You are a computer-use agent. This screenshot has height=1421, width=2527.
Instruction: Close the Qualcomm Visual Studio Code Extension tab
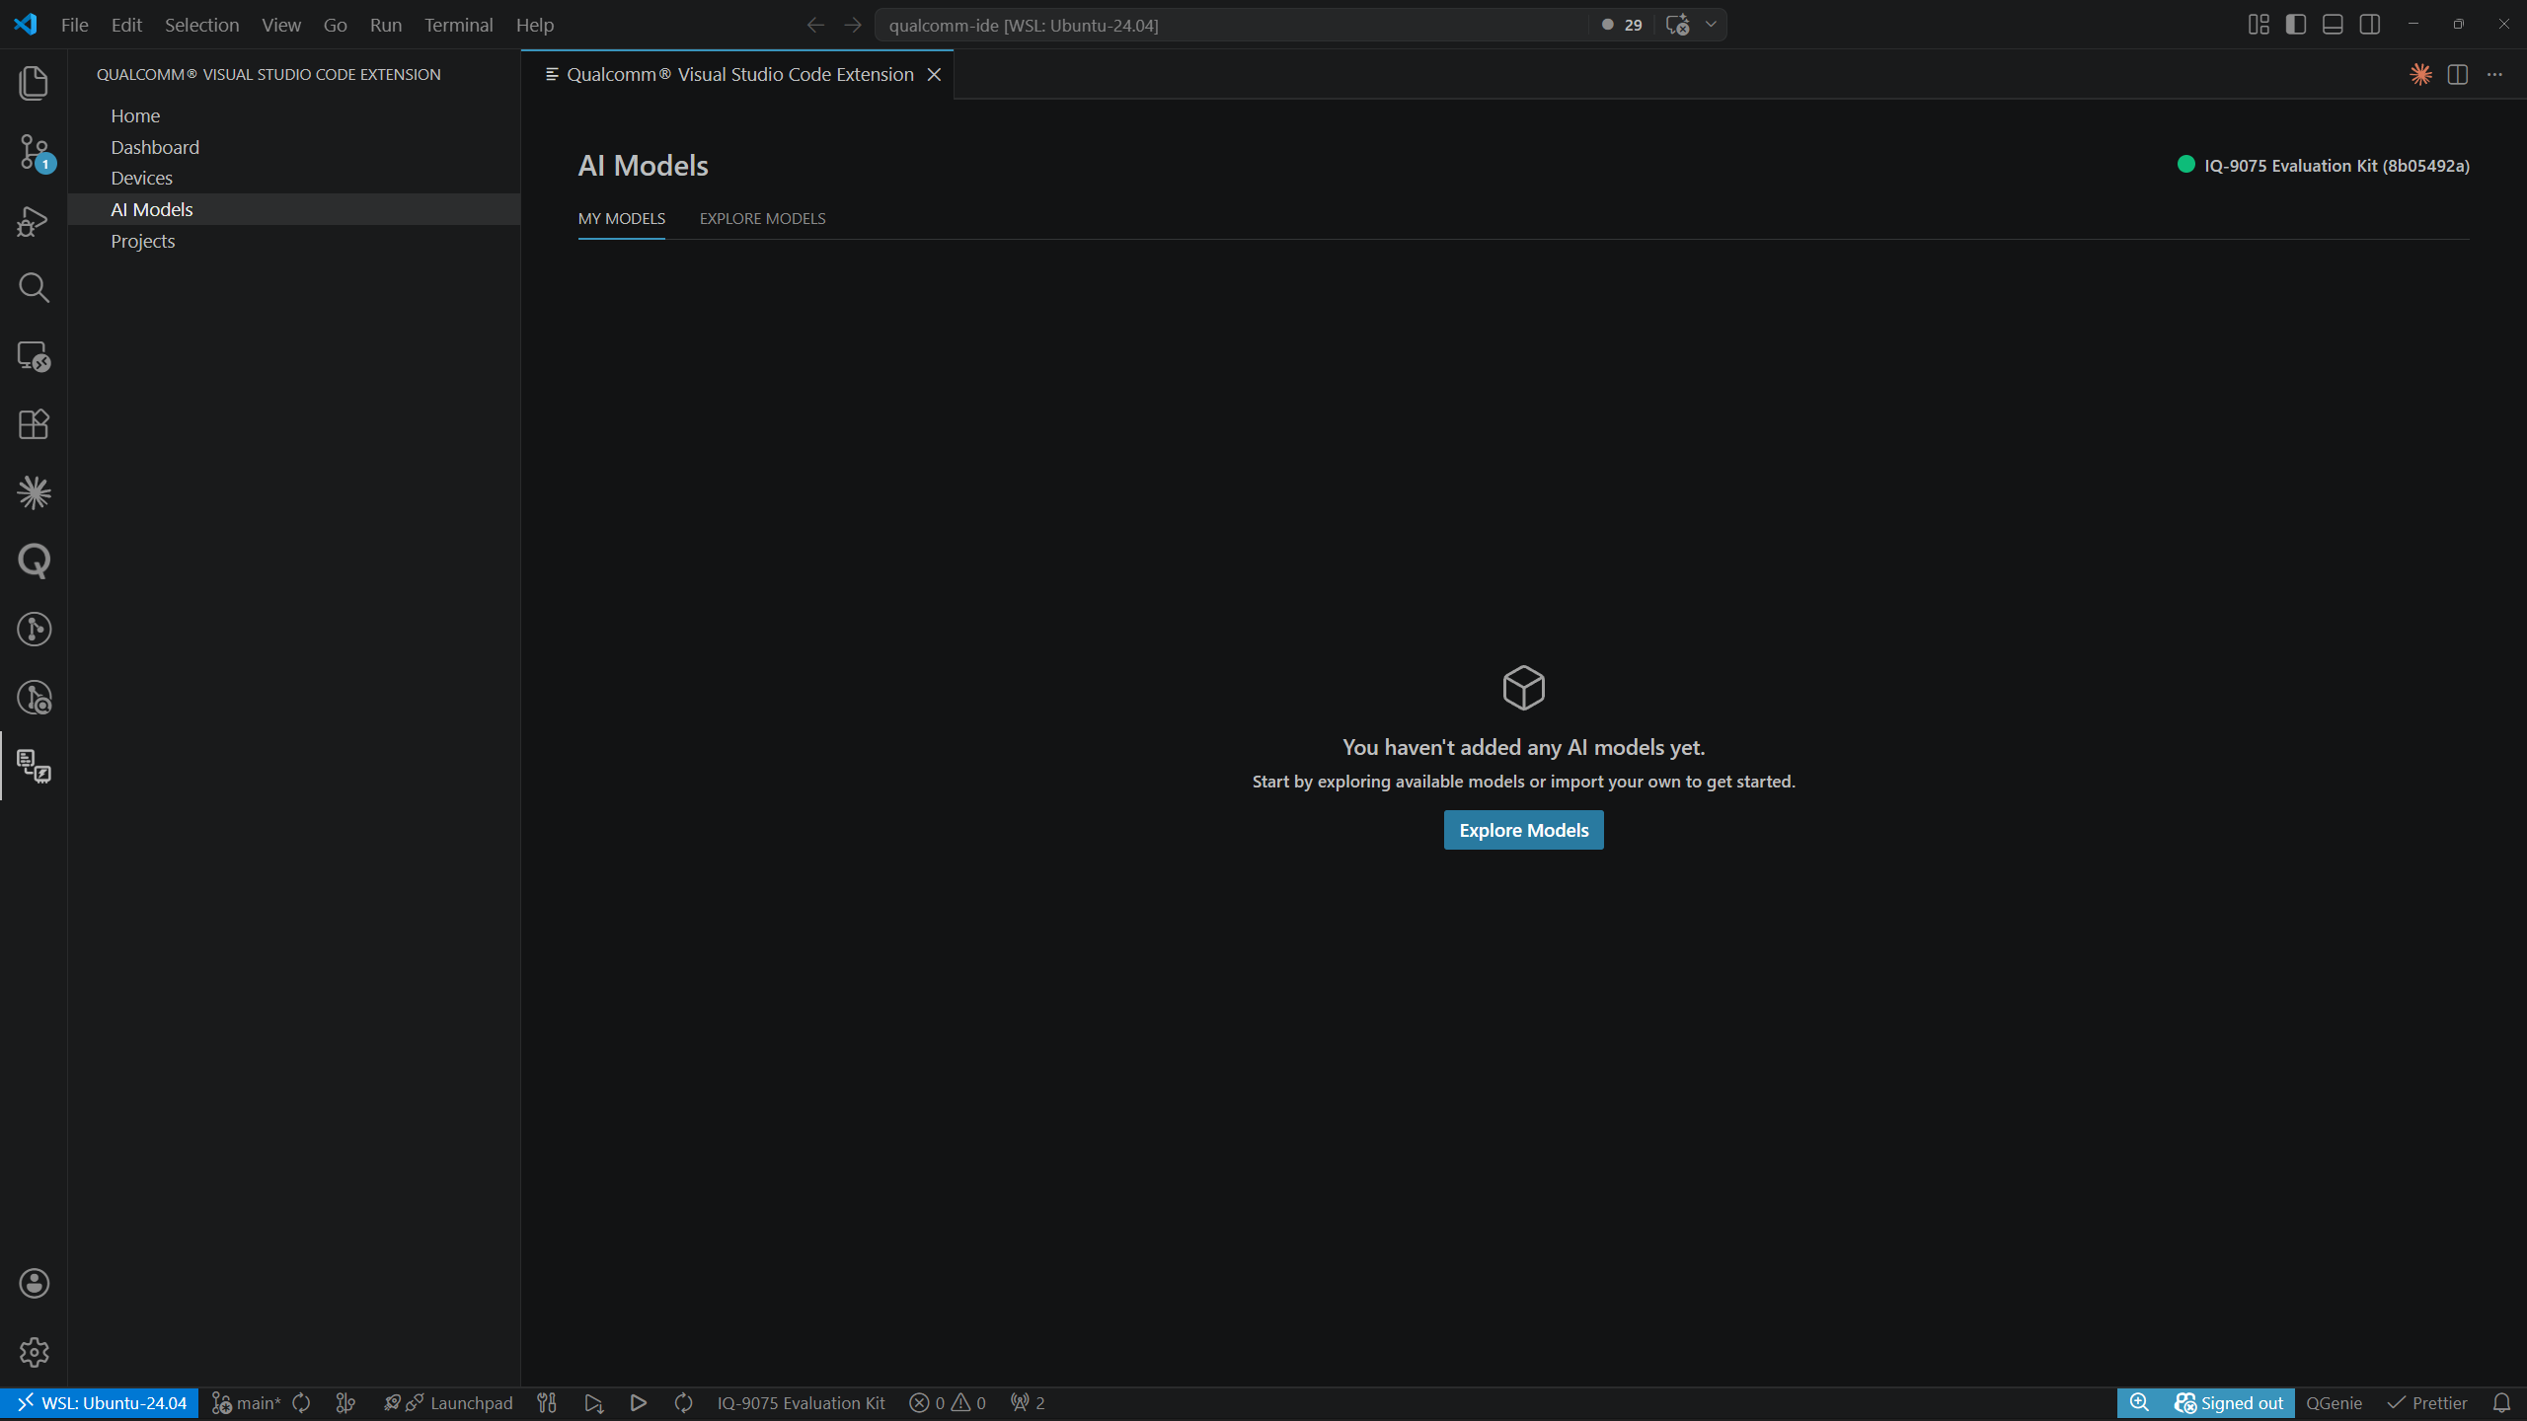[934, 75]
